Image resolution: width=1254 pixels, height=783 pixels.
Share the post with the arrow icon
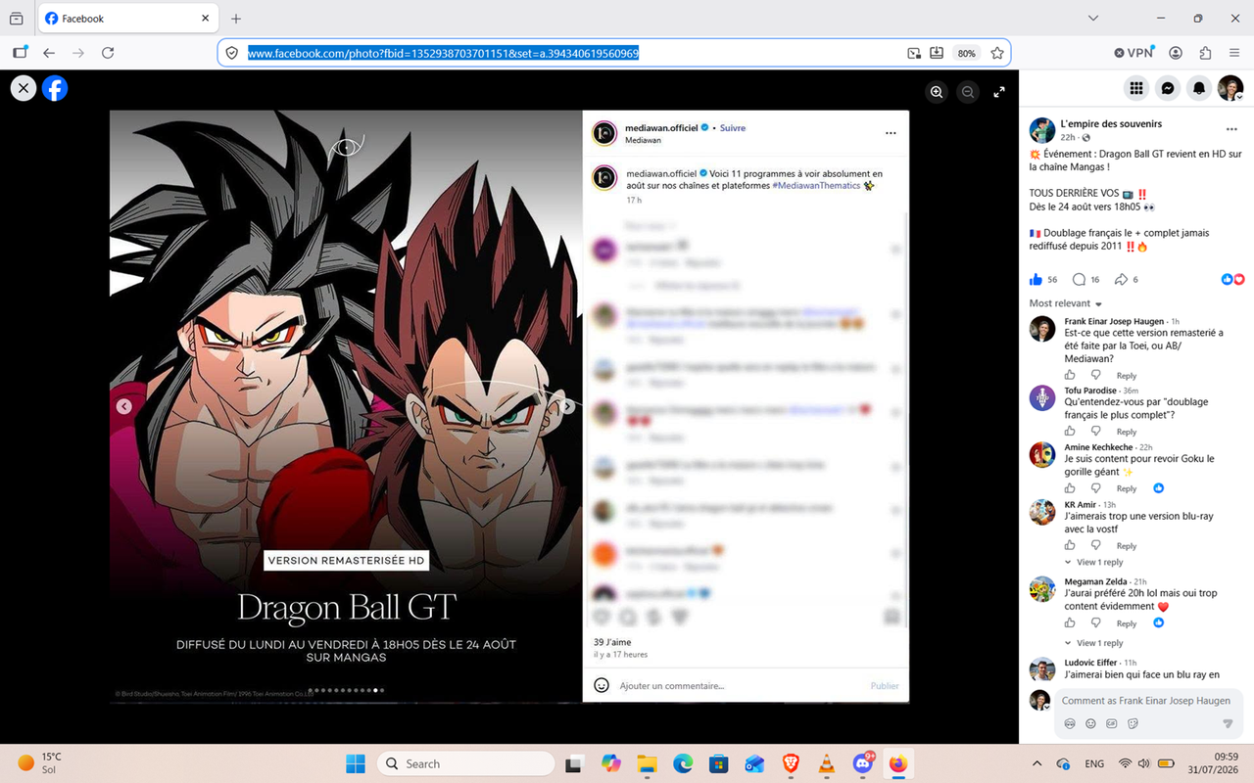click(x=1122, y=279)
